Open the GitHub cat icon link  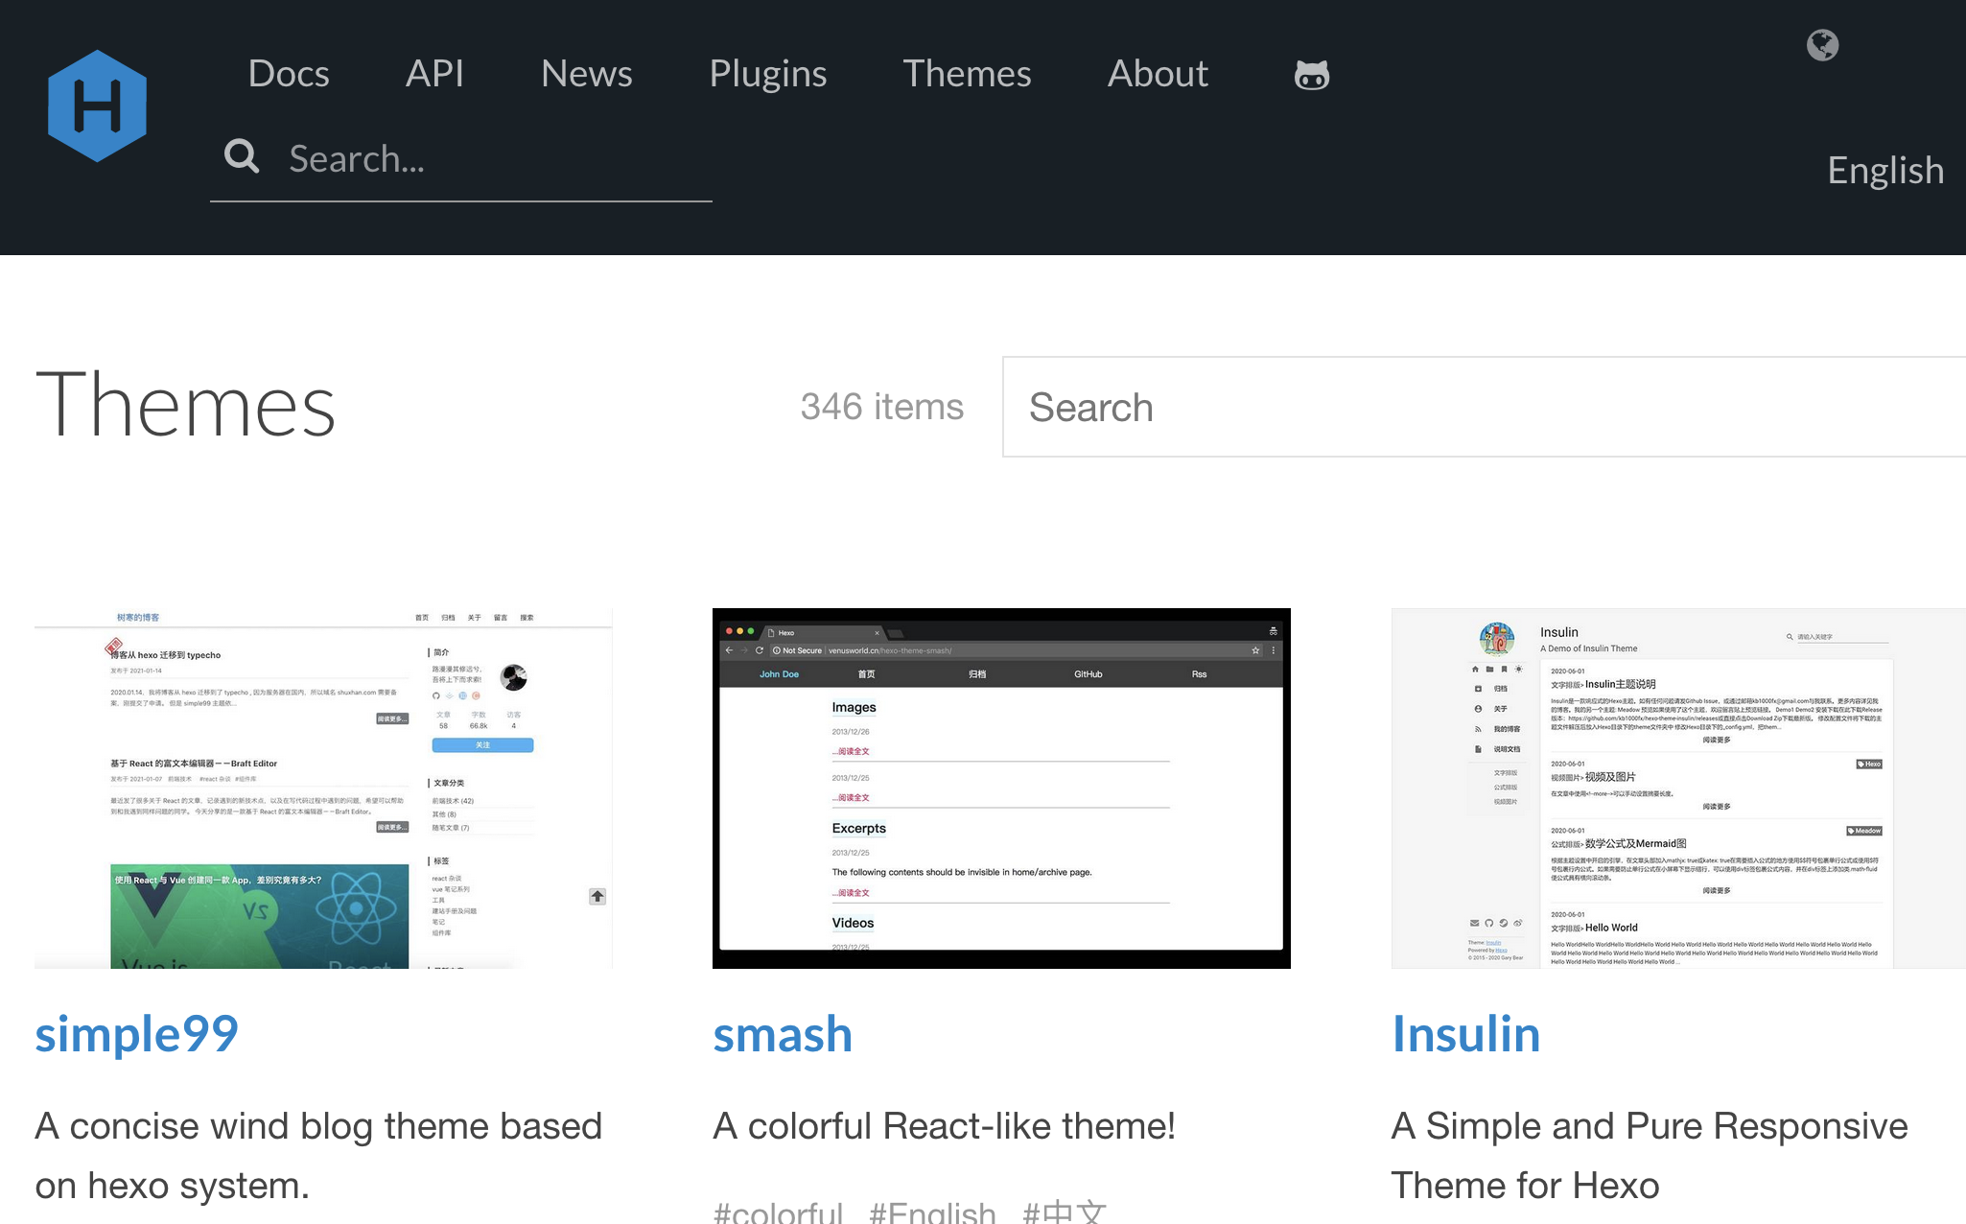pos(1309,73)
